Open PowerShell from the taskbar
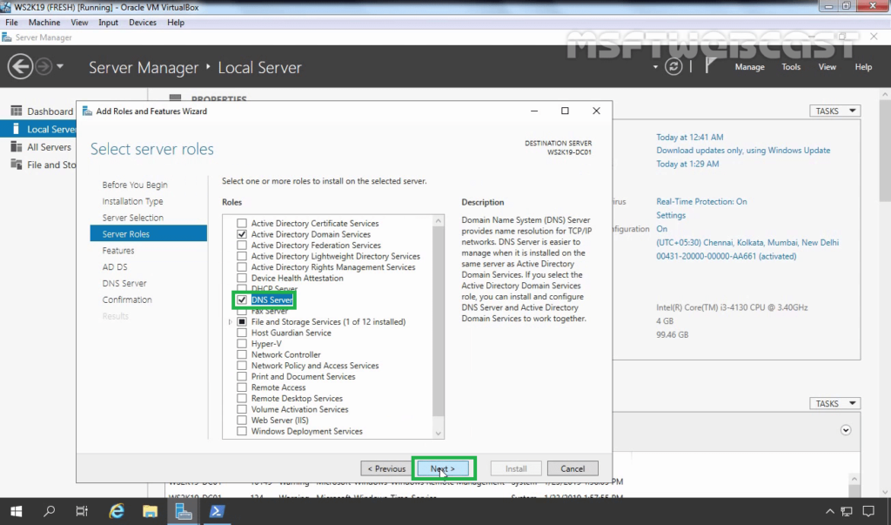The width and height of the screenshot is (891, 525). click(x=217, y=511)
